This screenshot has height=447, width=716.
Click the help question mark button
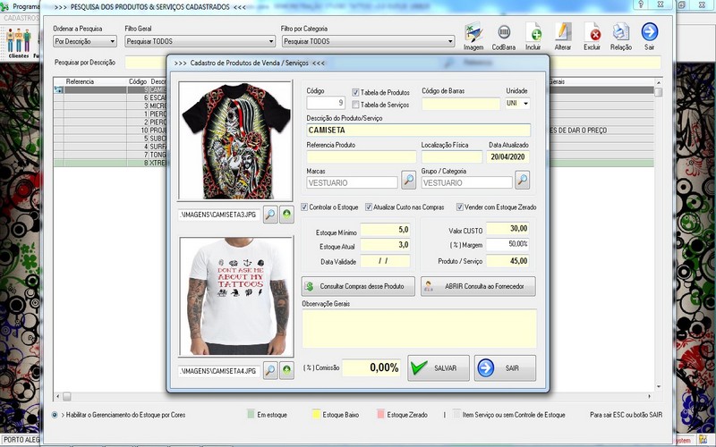640,4
